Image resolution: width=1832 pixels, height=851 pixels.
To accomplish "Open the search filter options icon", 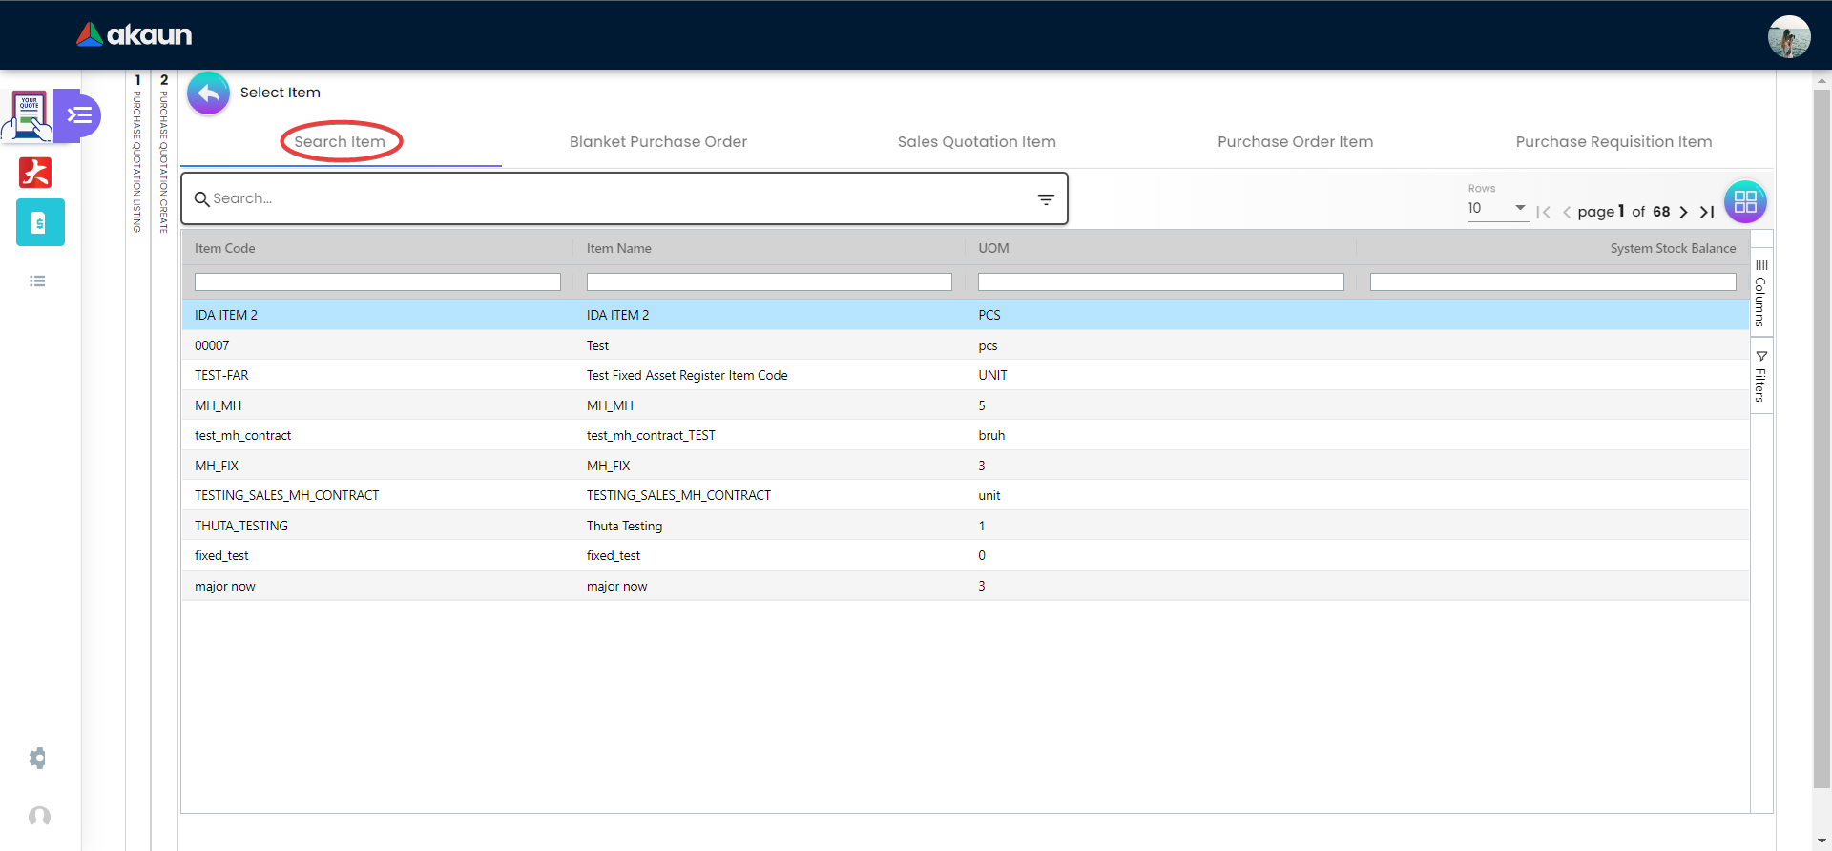I will tap(1046, 199).
